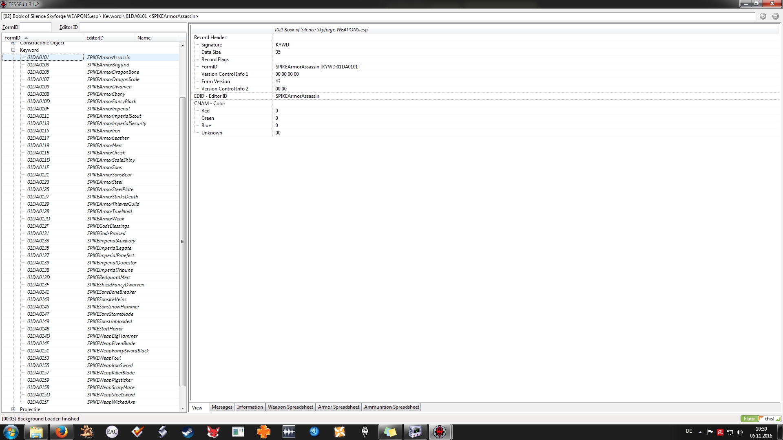Collapse the Keyword tree group
Screen dimensions: 783x440
tap(13, 50)
